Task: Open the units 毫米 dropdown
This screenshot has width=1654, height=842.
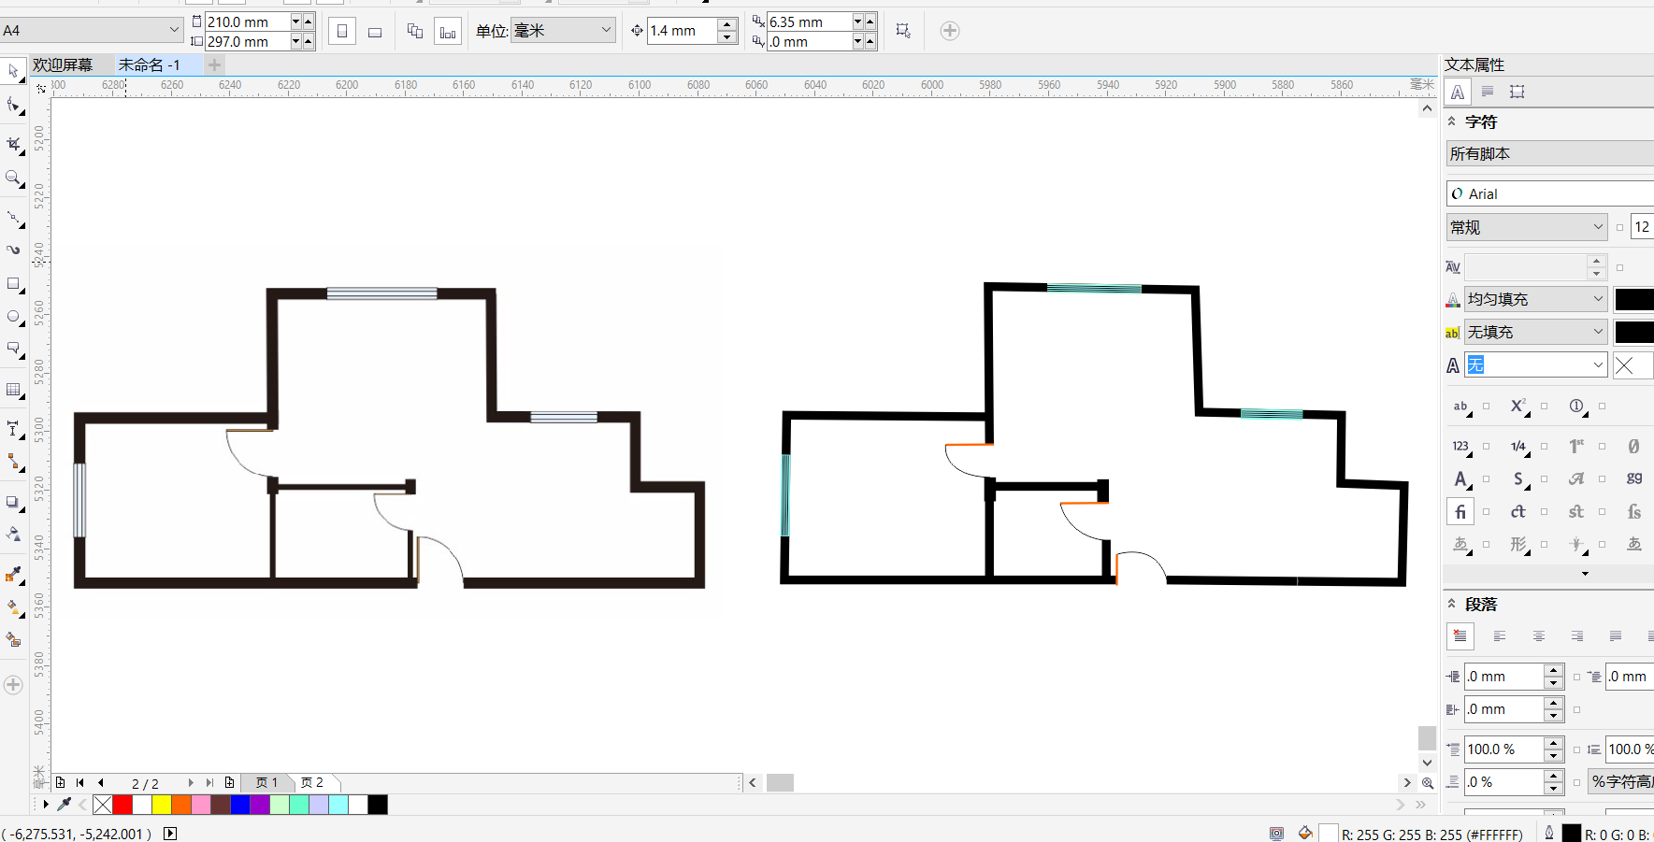Action: [563, 31]
